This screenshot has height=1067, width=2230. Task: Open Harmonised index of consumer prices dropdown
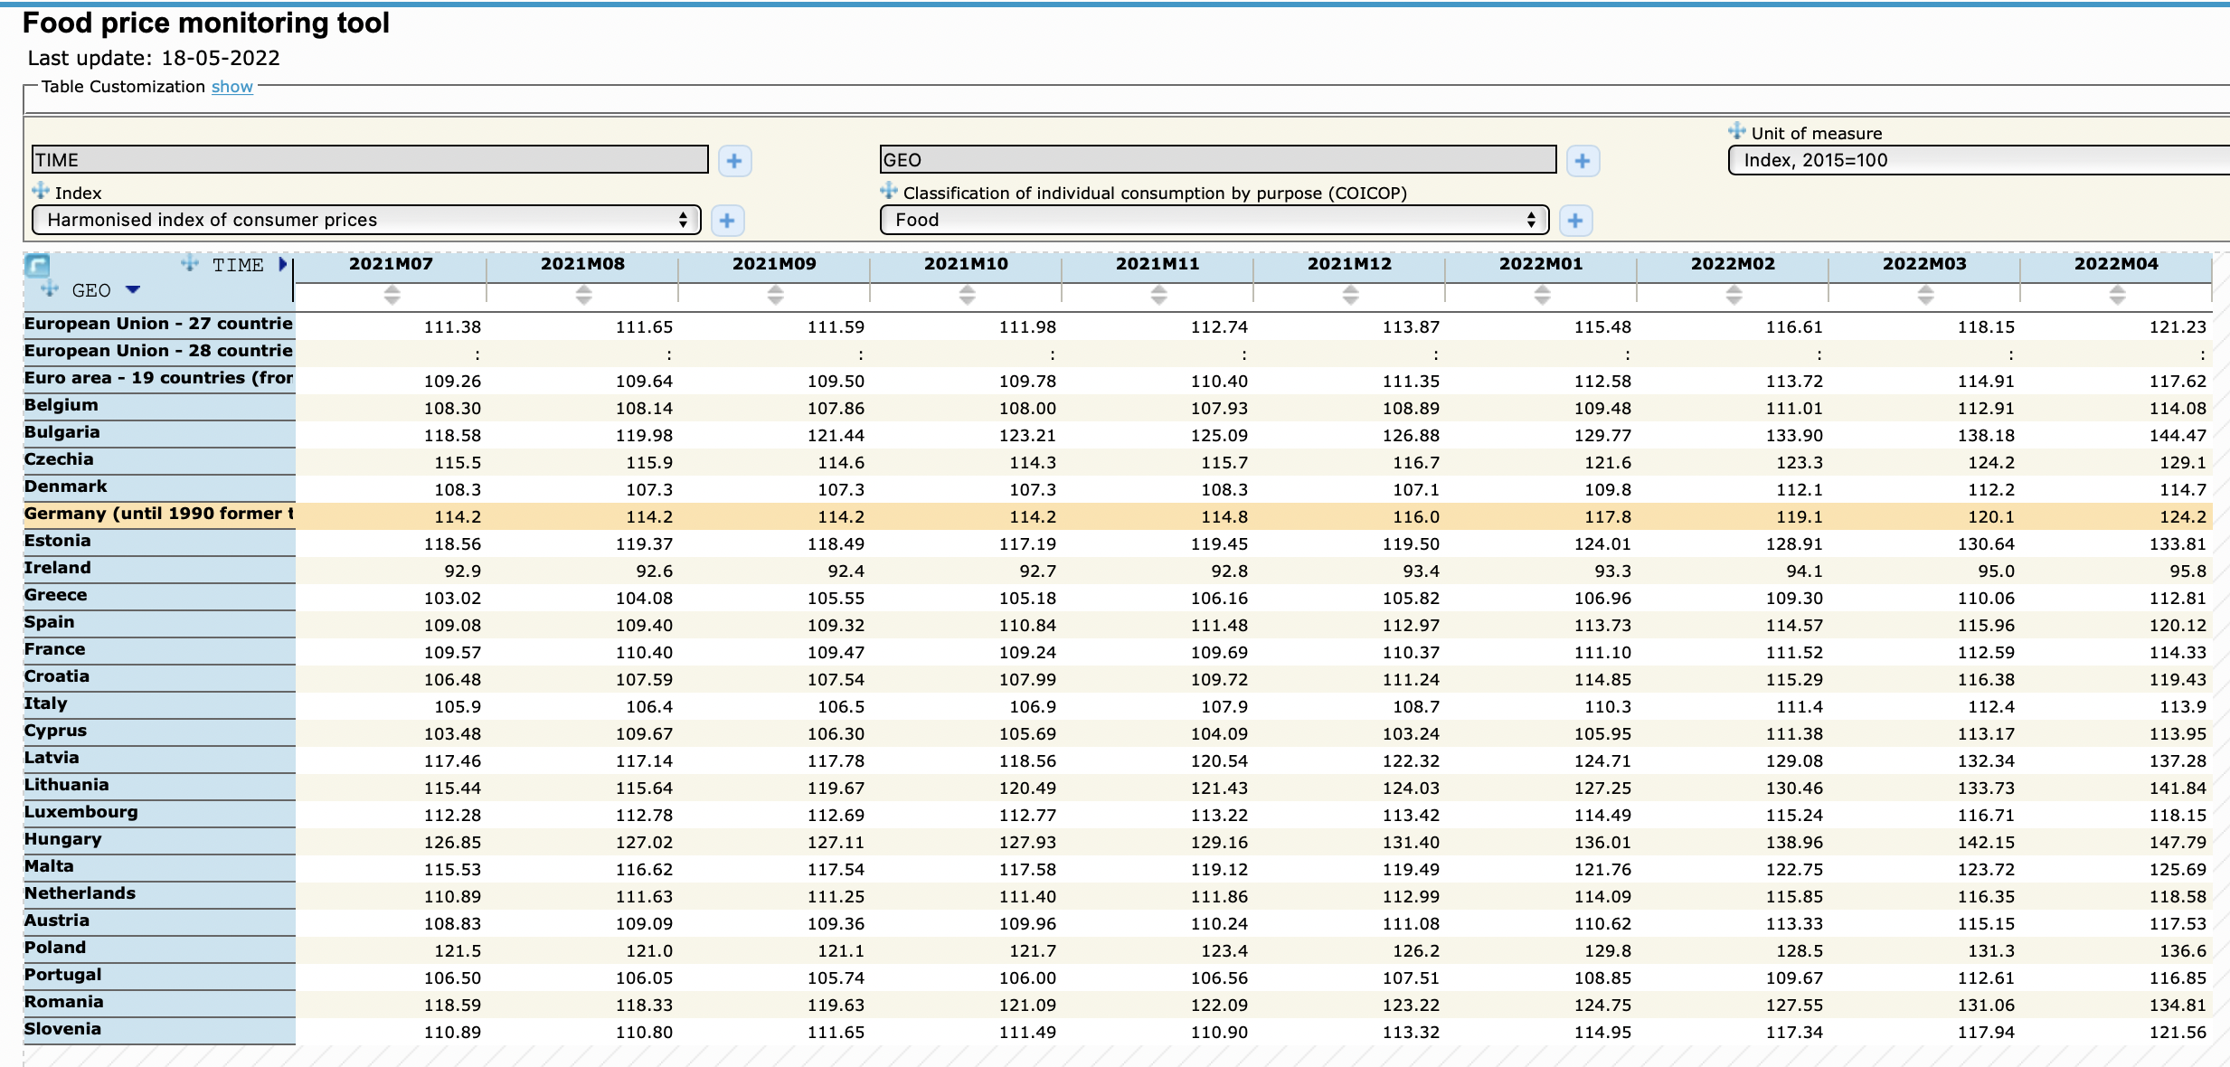click(x=366, y=220)
